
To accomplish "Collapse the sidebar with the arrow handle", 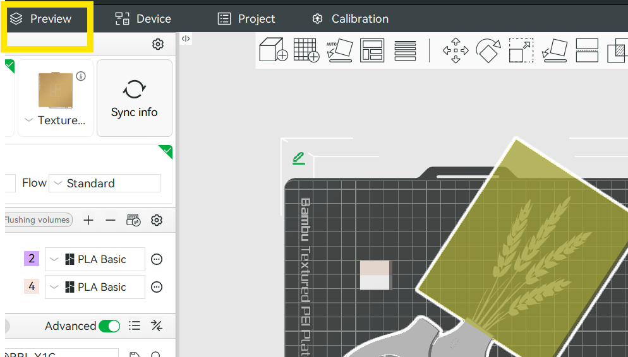I will [x=186, y=38].
